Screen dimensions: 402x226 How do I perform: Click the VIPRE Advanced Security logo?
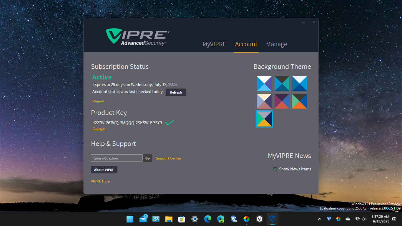[x=137, y=37]
